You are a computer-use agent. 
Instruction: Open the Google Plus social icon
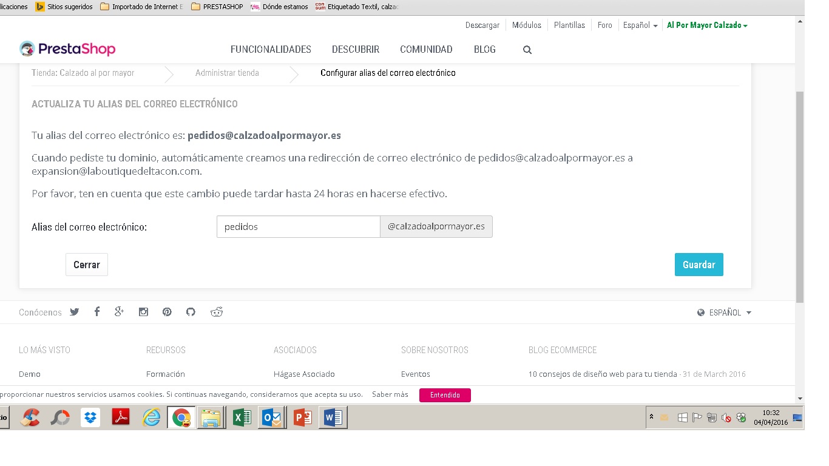[x=119, y=311]
